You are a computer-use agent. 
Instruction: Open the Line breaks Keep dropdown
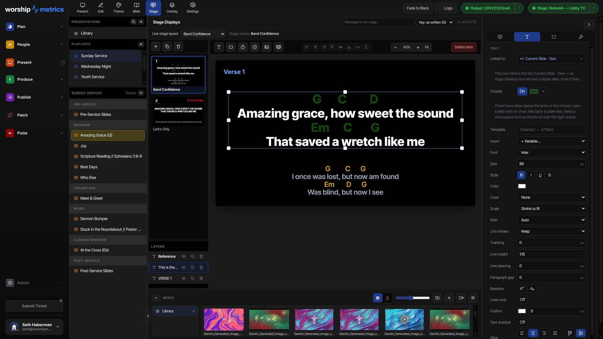[551, 231]
